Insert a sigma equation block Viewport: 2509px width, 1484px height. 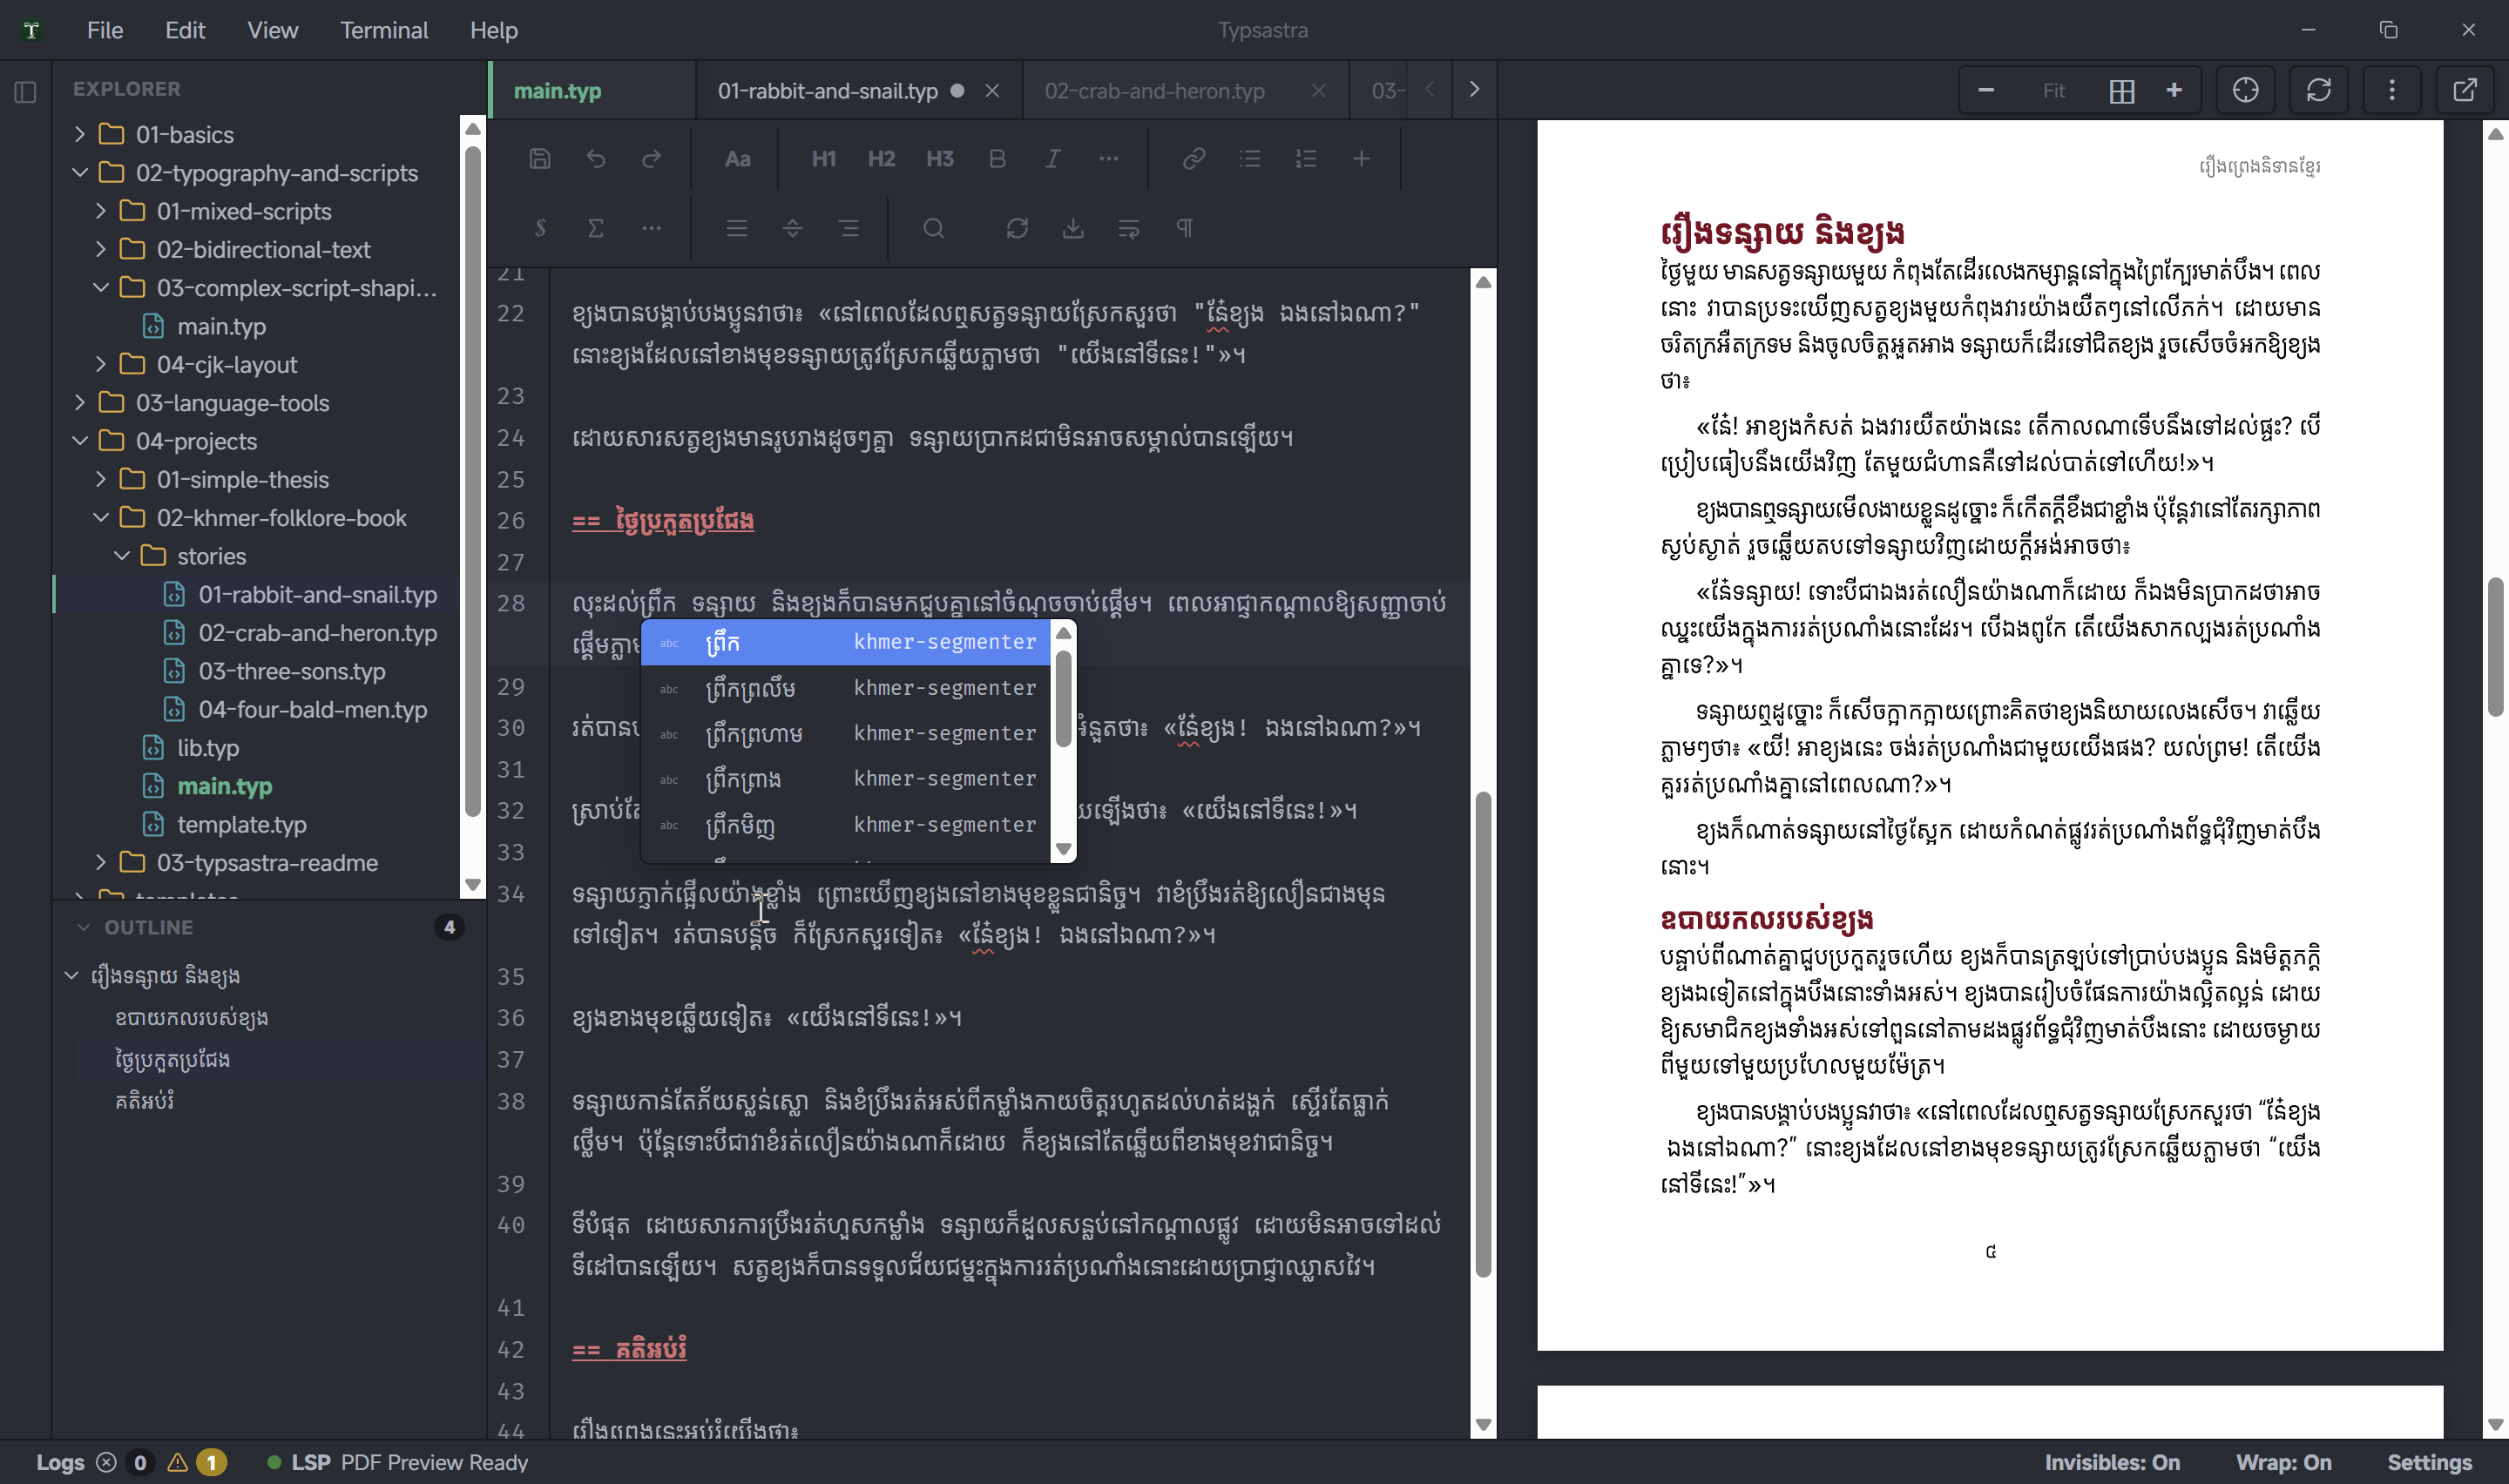(x=595, y=228)
